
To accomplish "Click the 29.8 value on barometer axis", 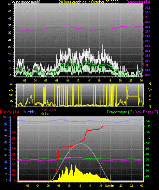I will [147, 27].
